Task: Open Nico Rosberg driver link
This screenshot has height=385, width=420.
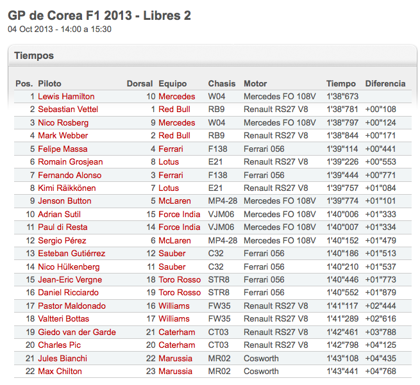Action: tap(63, 122)
